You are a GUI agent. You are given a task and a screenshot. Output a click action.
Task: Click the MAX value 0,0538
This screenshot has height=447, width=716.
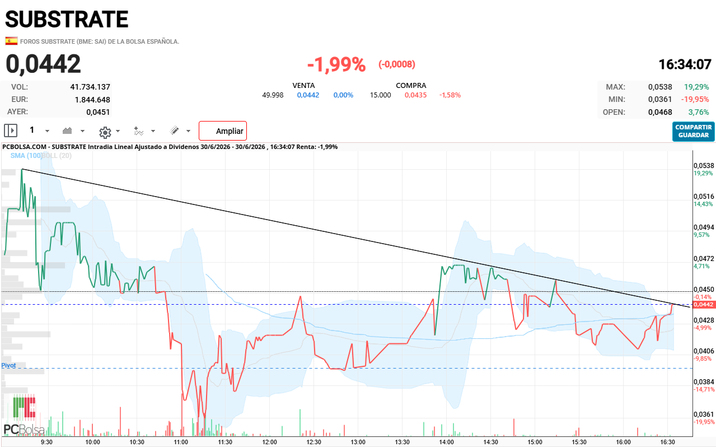point(660,87)
